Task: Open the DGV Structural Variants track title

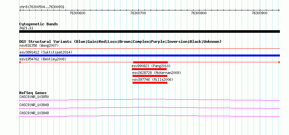Action: (x=120, y=42)
